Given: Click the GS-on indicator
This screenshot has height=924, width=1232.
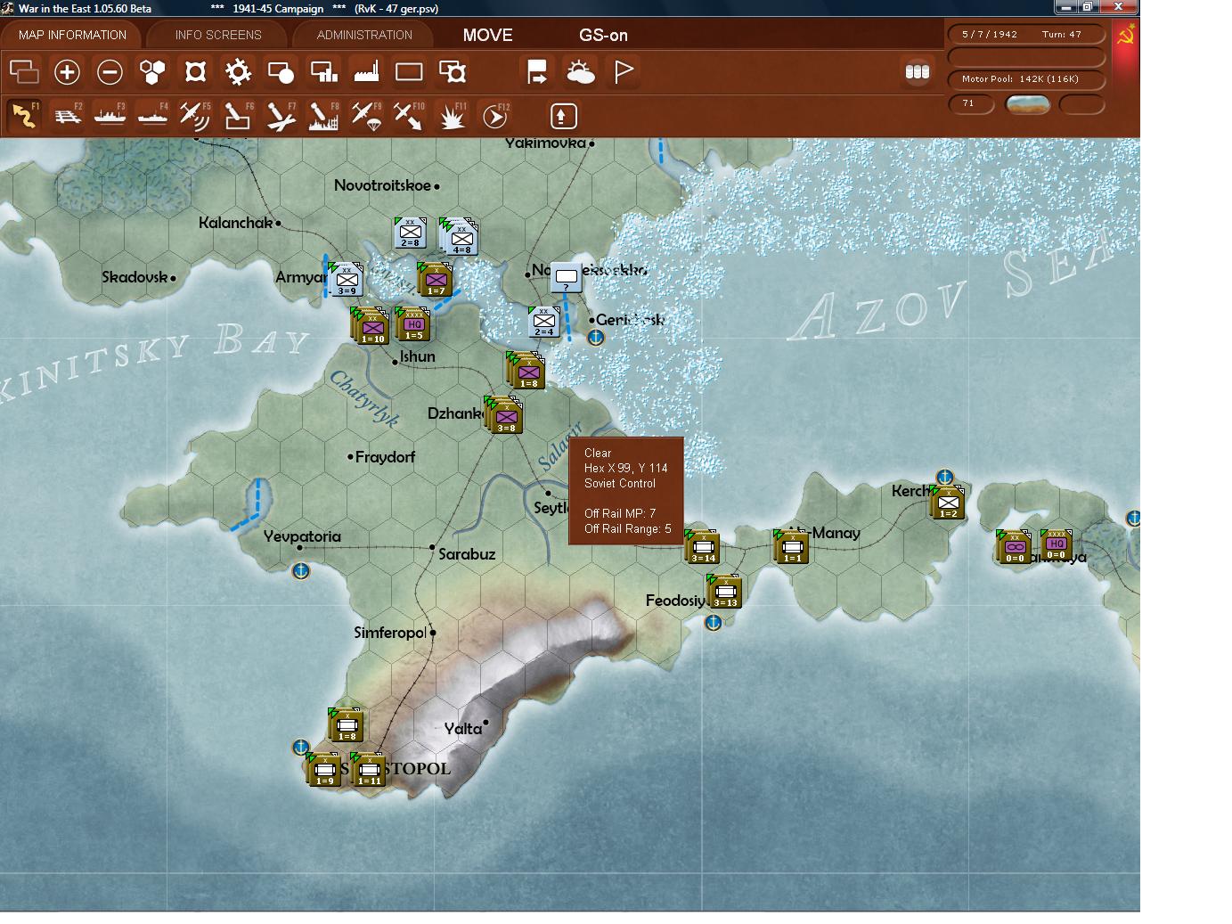Looking at the screenshot, I should (x=603, y=35).
